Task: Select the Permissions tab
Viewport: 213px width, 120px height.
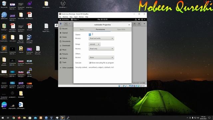Action: click(x=101, y=29)
